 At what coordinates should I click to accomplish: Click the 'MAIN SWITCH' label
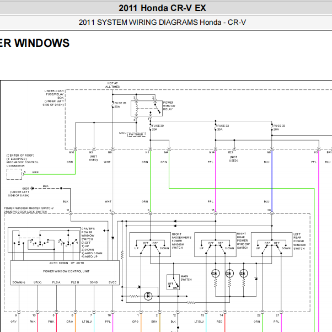pyautogui.click(x=186, y=278)
